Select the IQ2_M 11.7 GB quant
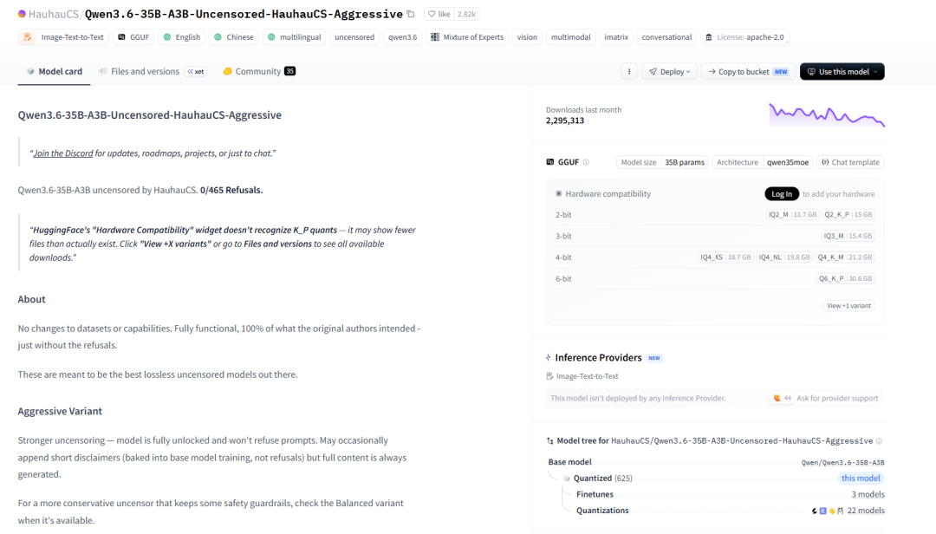Screen dimensions: 936x534 tap(792, 214)
